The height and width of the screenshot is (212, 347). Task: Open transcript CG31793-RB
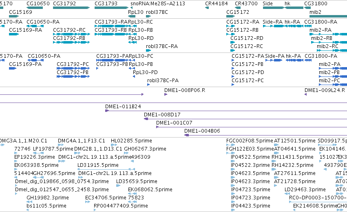point(111,30)
